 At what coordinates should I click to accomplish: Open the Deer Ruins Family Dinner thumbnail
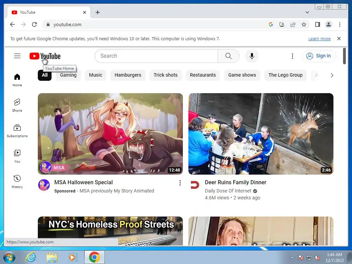pyautogui.click(x=261, y=134)
